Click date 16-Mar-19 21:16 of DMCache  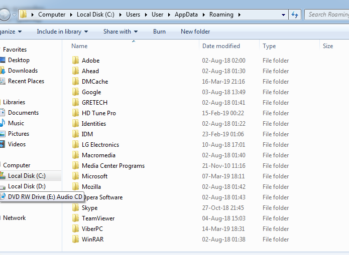pos(223,82)
